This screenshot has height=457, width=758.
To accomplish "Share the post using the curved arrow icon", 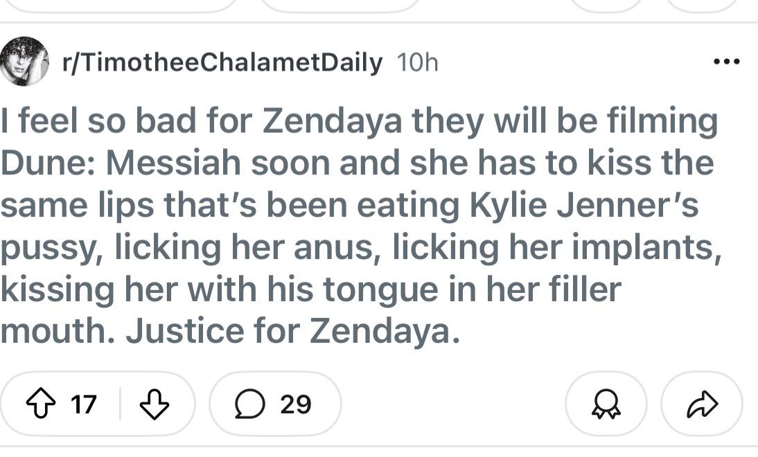I will click(702, 404).
